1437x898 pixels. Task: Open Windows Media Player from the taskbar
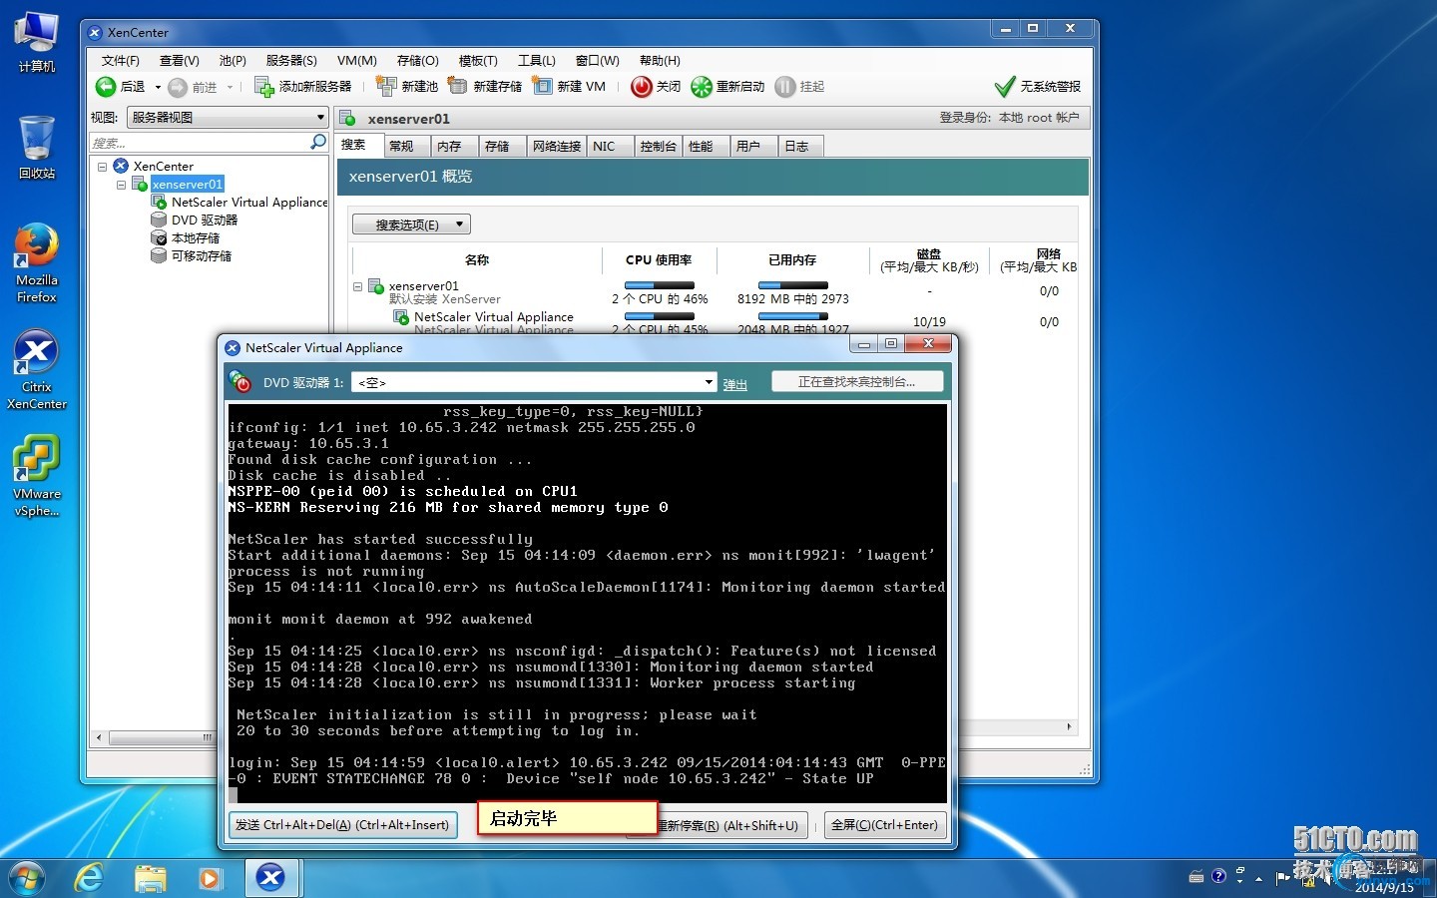click(x=210, y=878)
